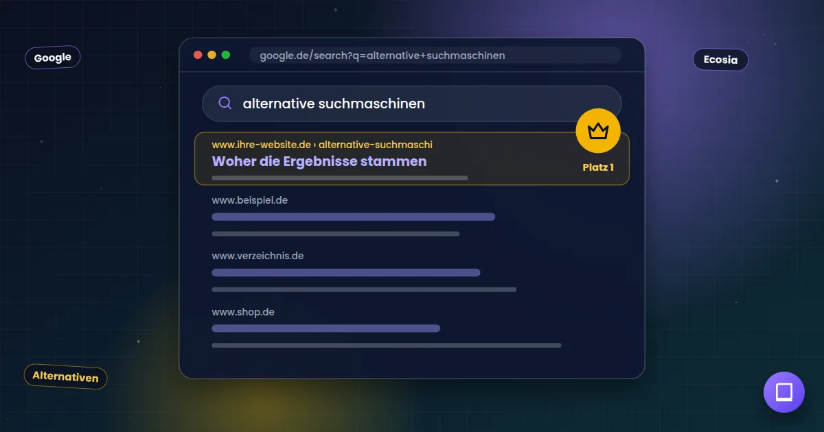Viewport: 824px width, 432px height.
Task: Click the green window dot
Action: point(226,55)
